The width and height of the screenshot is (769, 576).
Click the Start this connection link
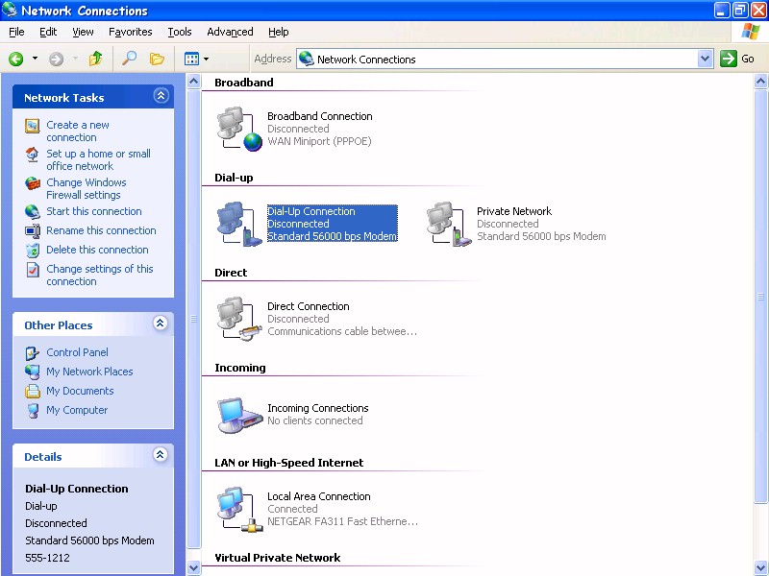[x=94, y=211]
